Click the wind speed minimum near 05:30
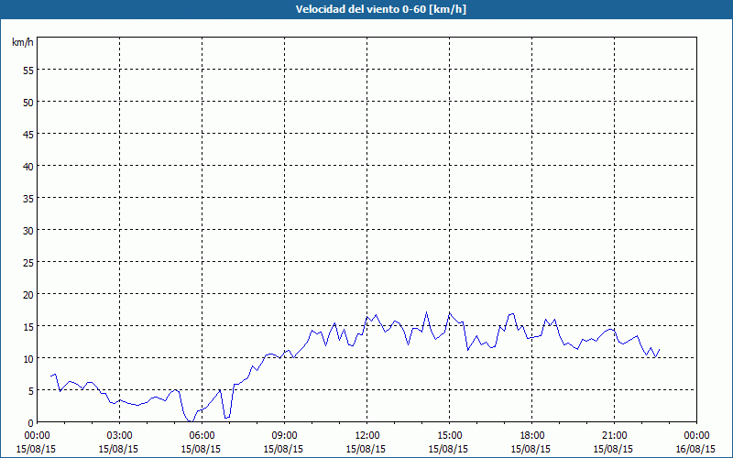The height and width of the screenshot is (458, 733). 191,421
